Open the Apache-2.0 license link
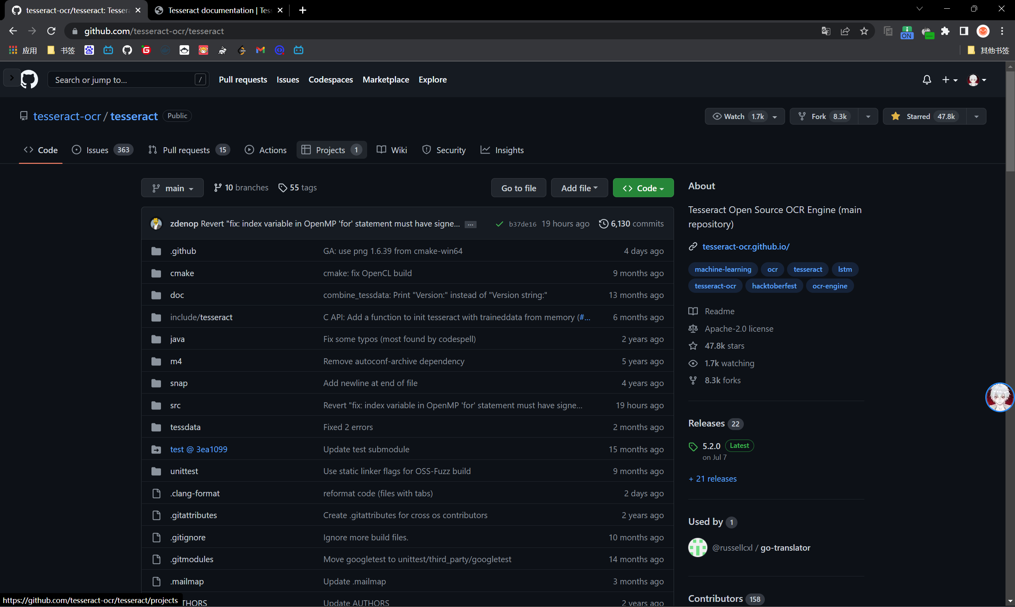The width and height of the screenshot is (1015, 607). 739,329
